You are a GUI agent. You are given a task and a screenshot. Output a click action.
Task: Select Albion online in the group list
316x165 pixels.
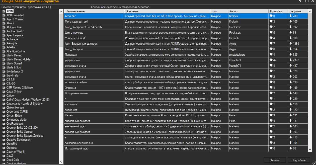pos(14,27)
